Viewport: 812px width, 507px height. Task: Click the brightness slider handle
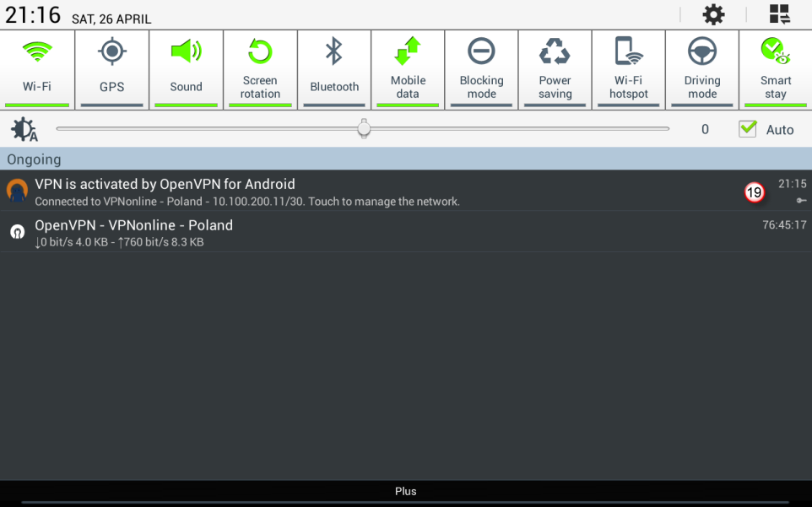click(x=364, y=128)
